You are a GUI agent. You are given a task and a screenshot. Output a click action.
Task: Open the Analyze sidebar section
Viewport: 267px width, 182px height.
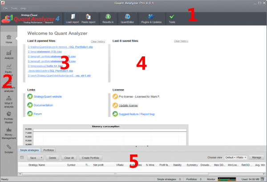click(x=9, y=55)
